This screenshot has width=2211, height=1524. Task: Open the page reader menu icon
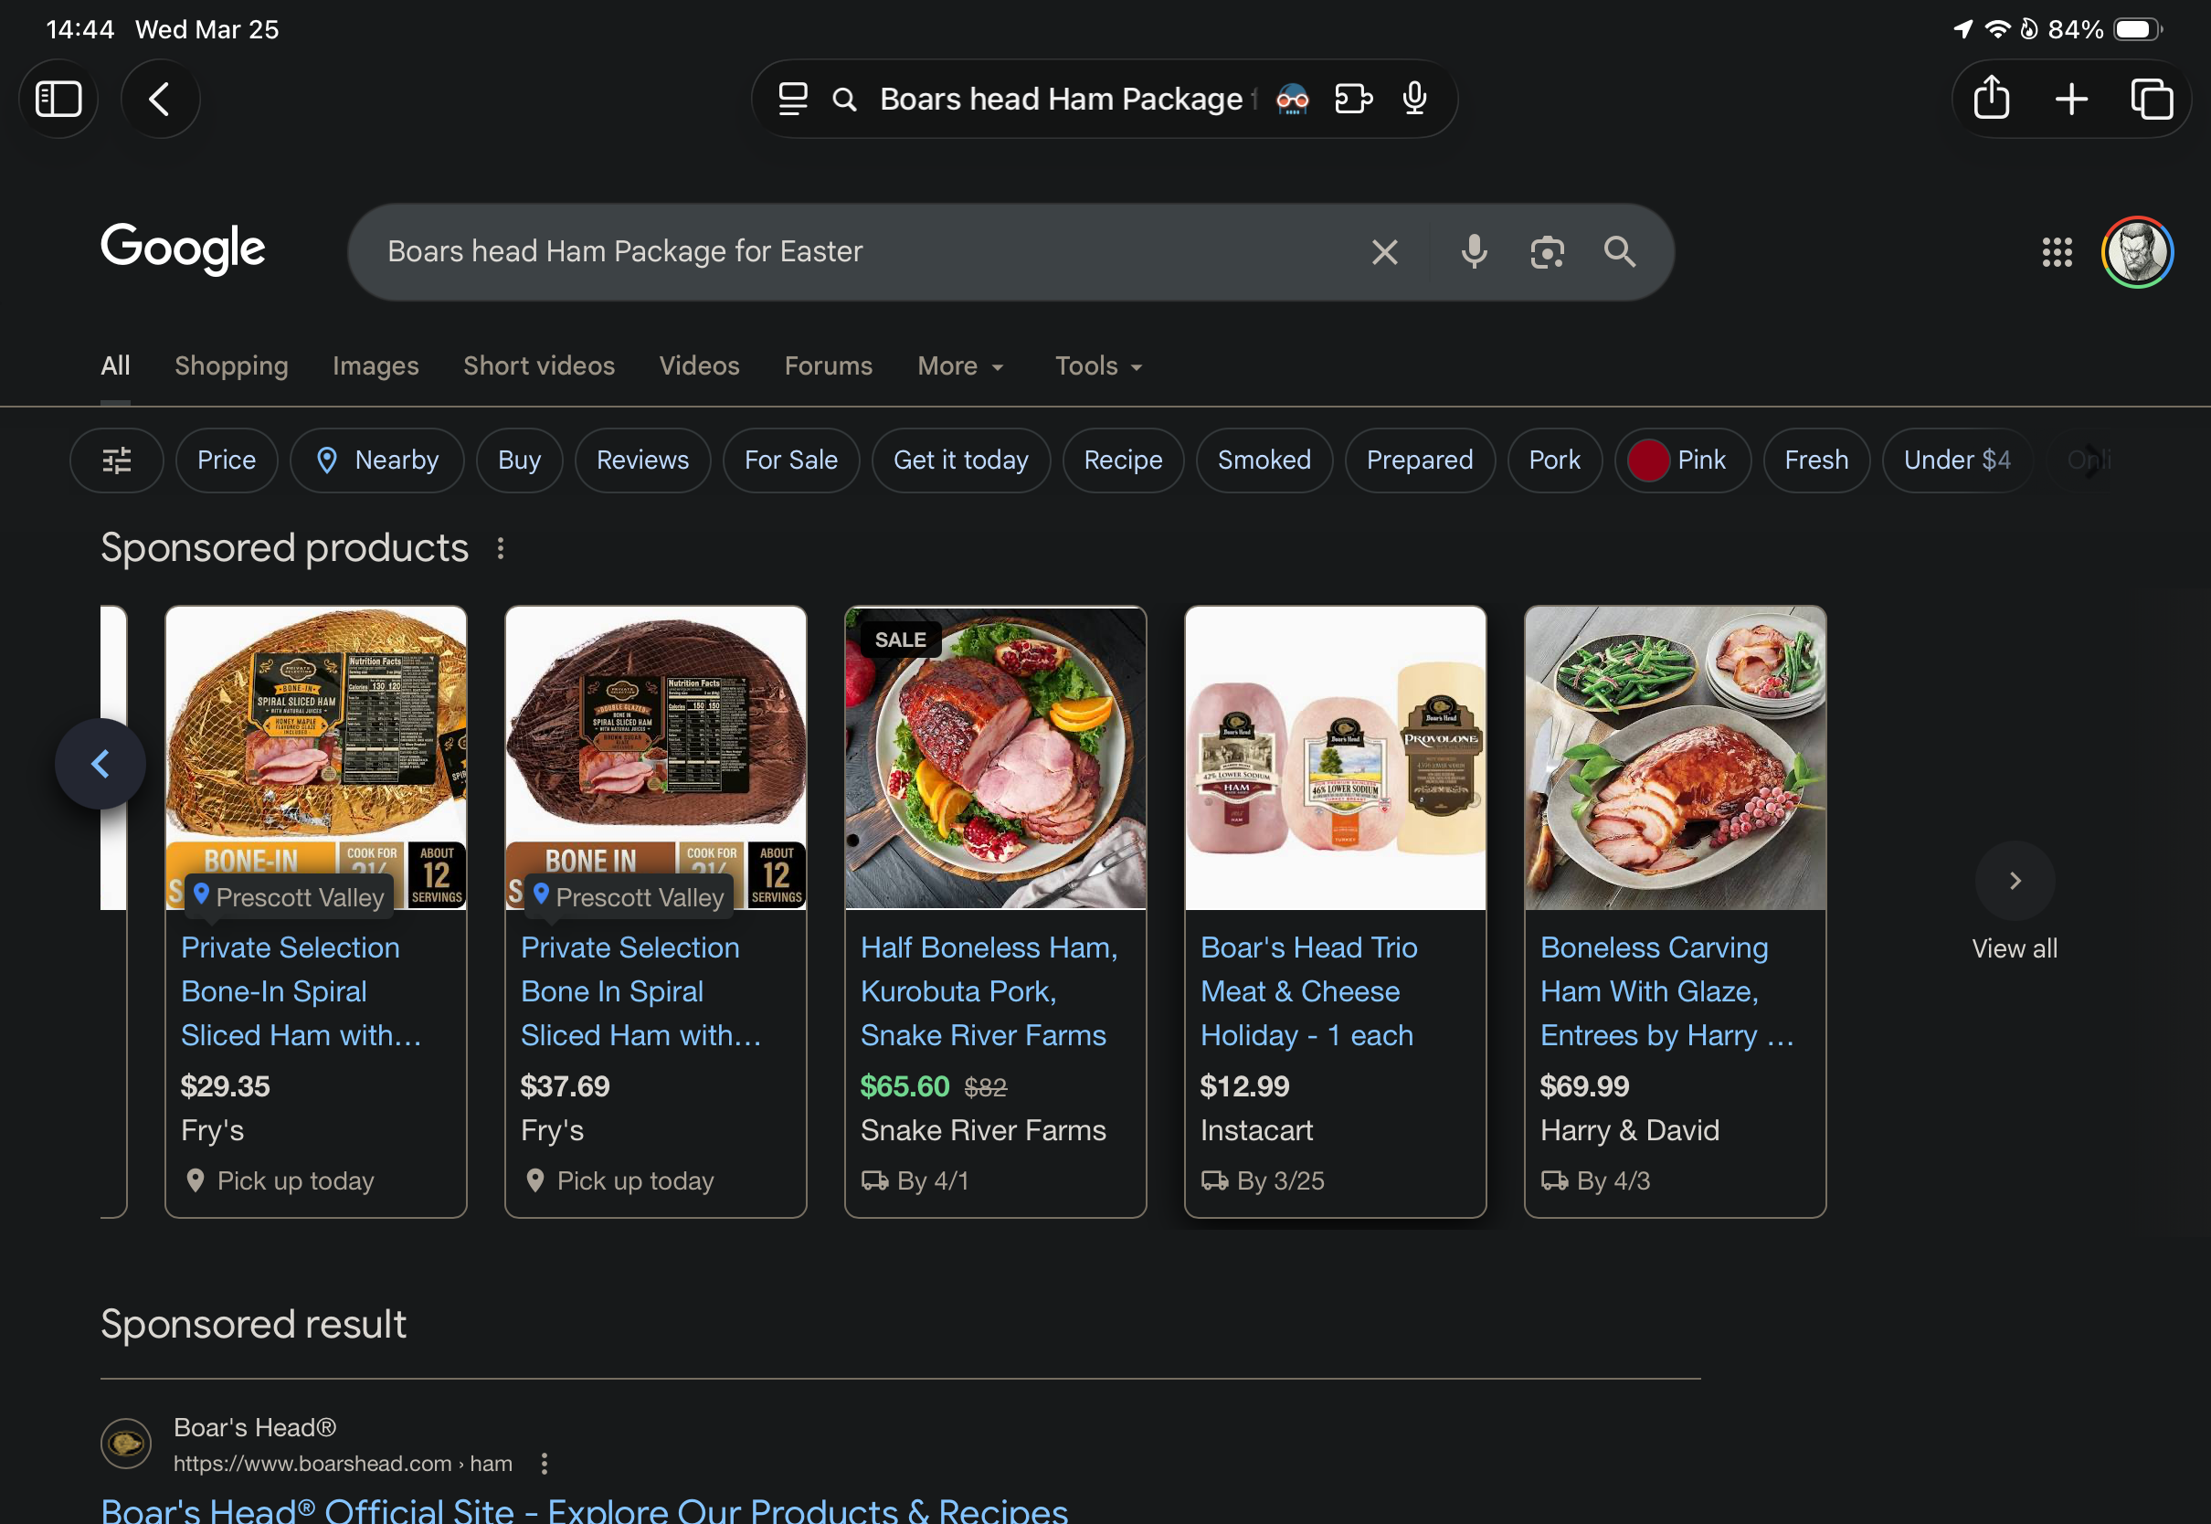792,99
